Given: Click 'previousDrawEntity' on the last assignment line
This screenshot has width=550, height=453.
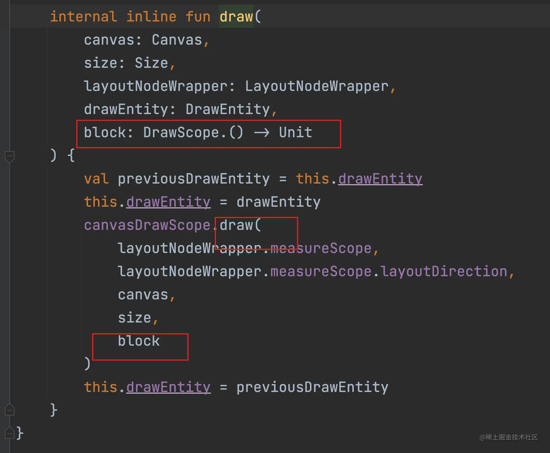Looking at the screenshot, I should pyautogui.click(x=312, y=387).
